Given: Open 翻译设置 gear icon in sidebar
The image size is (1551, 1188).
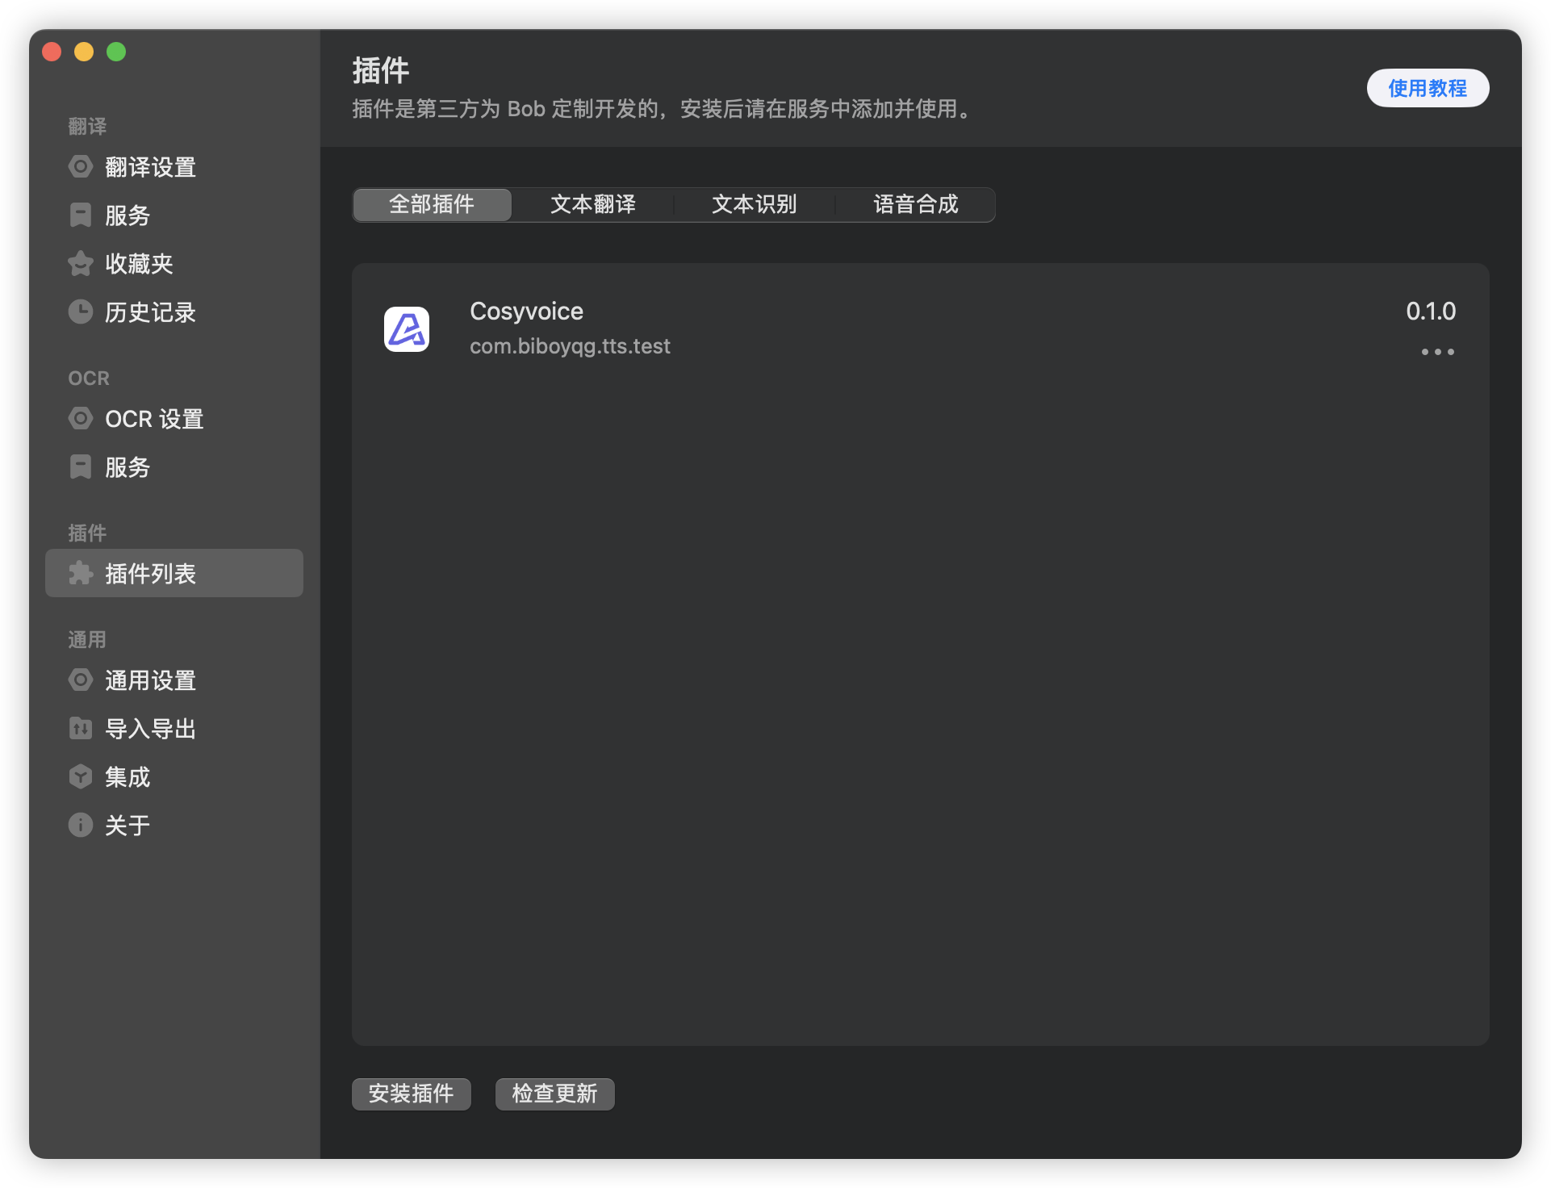Looking at the screenshot, I should click(81, 167).
